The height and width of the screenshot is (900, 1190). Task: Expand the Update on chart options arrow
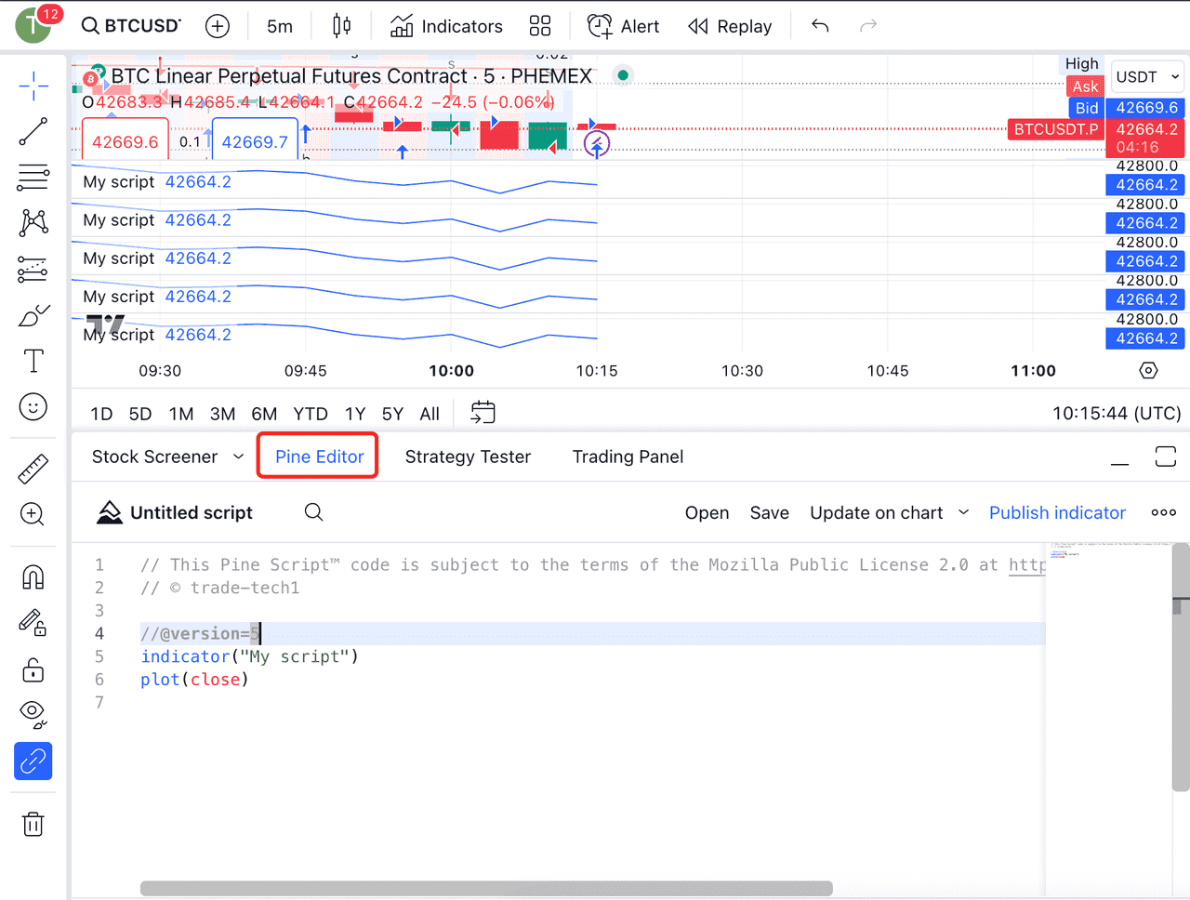coord(964,513)
